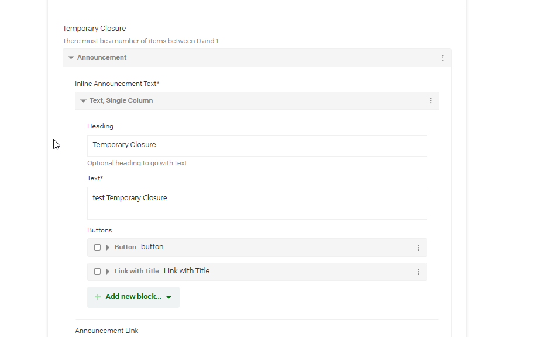Click the 'test Temporary Closure' text area
The width and height of the screenshot is (540, 337).
point(257,203)
